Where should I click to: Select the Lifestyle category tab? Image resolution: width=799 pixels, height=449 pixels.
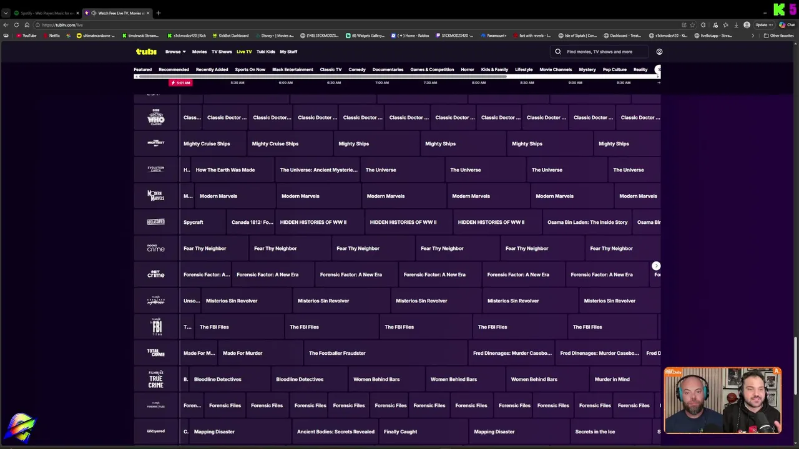[x=524, y=70]
